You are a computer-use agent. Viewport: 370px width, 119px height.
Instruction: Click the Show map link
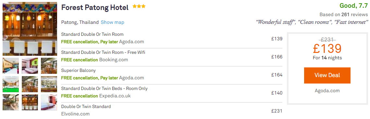point(112,23)
